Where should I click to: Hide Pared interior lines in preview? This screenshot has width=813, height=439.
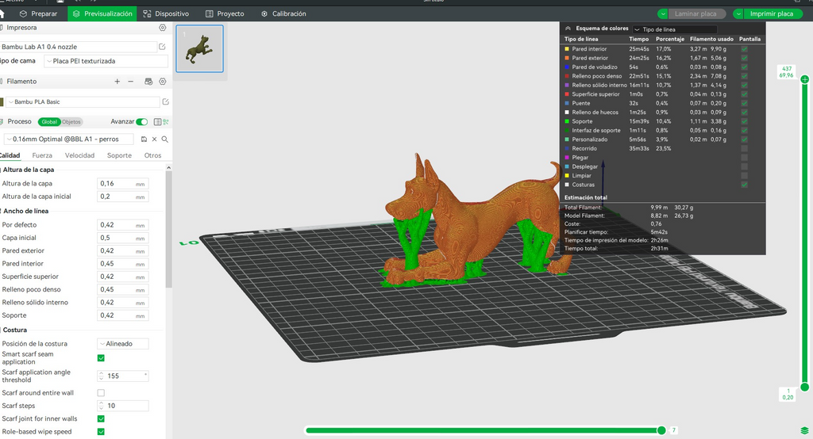tap(744, 49)
